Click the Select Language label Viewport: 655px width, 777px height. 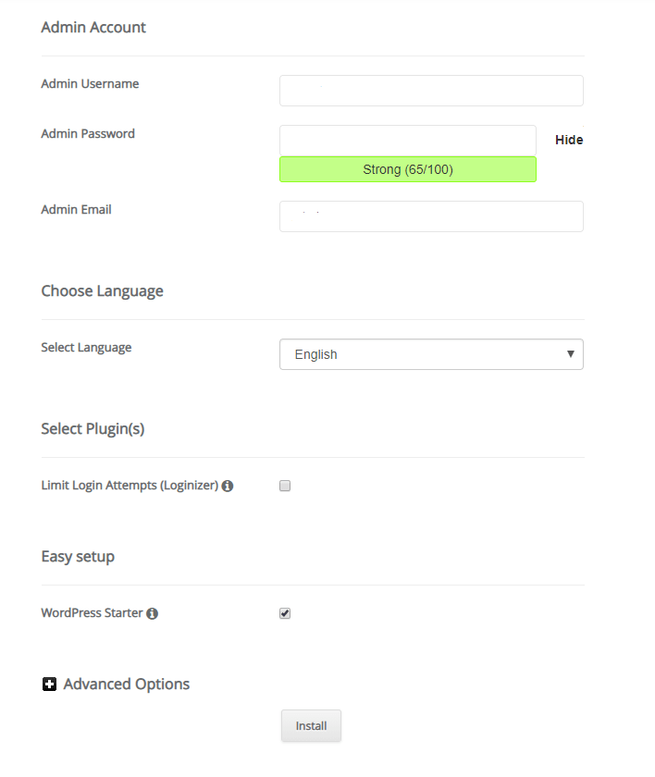86,348
